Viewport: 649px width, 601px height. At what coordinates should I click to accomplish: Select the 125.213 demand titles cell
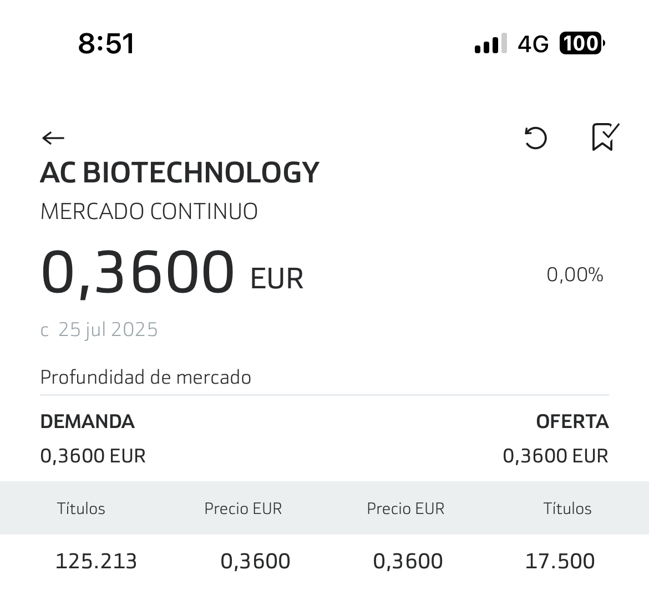tap(96, 561)
